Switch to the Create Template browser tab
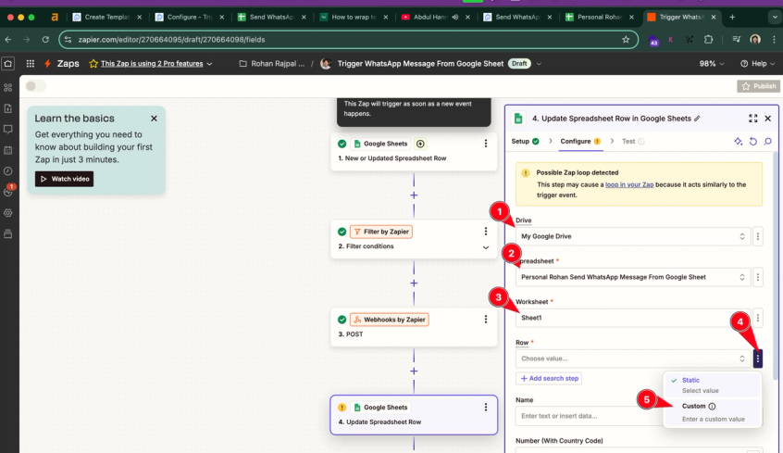This screenshot has width=783, height=453. (106, 17)
